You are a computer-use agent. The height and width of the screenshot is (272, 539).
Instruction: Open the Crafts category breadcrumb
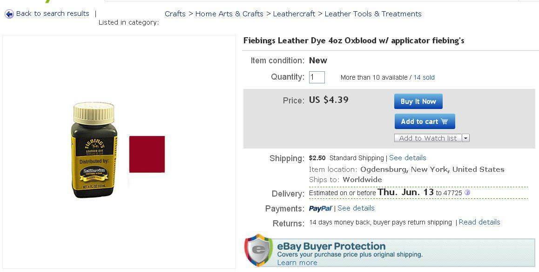coord(175,14)
